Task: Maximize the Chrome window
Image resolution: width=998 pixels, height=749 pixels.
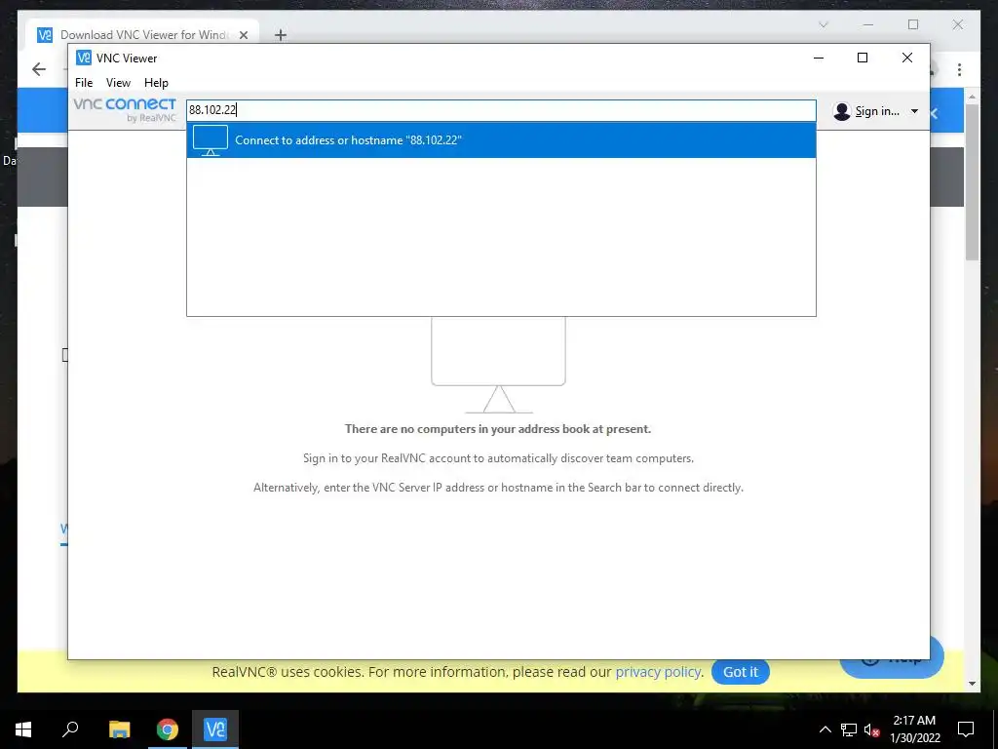Action: click(913, 24)
